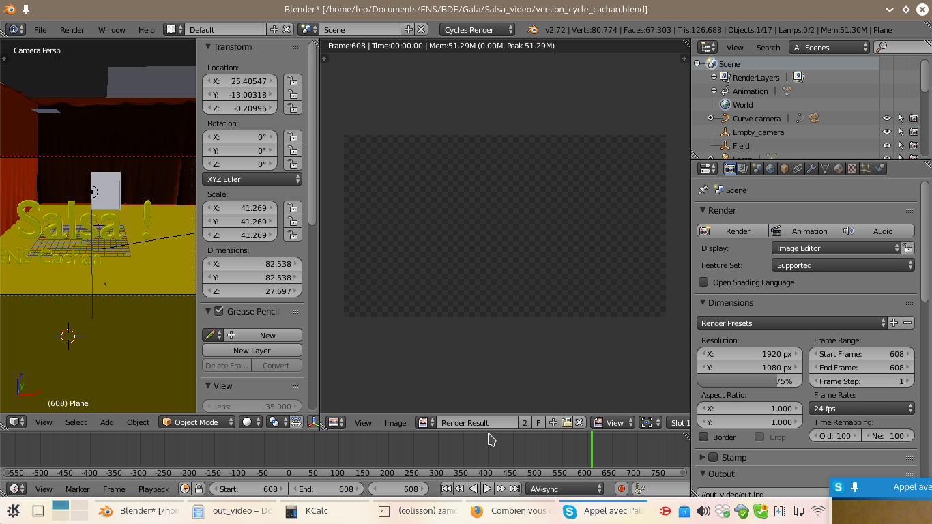932x524 pixels.
Task: Jump to the first frame in timeline playback
Action: [446, 489]
